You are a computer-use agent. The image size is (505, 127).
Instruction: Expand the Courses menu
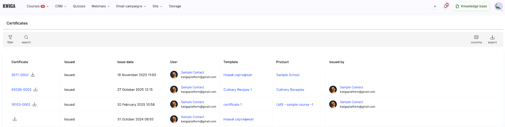(37, 6)
